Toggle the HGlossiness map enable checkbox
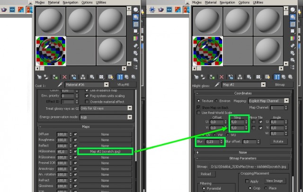Viewport: 303px width, 192px height. click(75, 151)
